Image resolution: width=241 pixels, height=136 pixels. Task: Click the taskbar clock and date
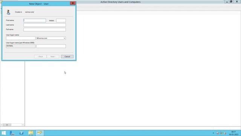tap(233, 133)
